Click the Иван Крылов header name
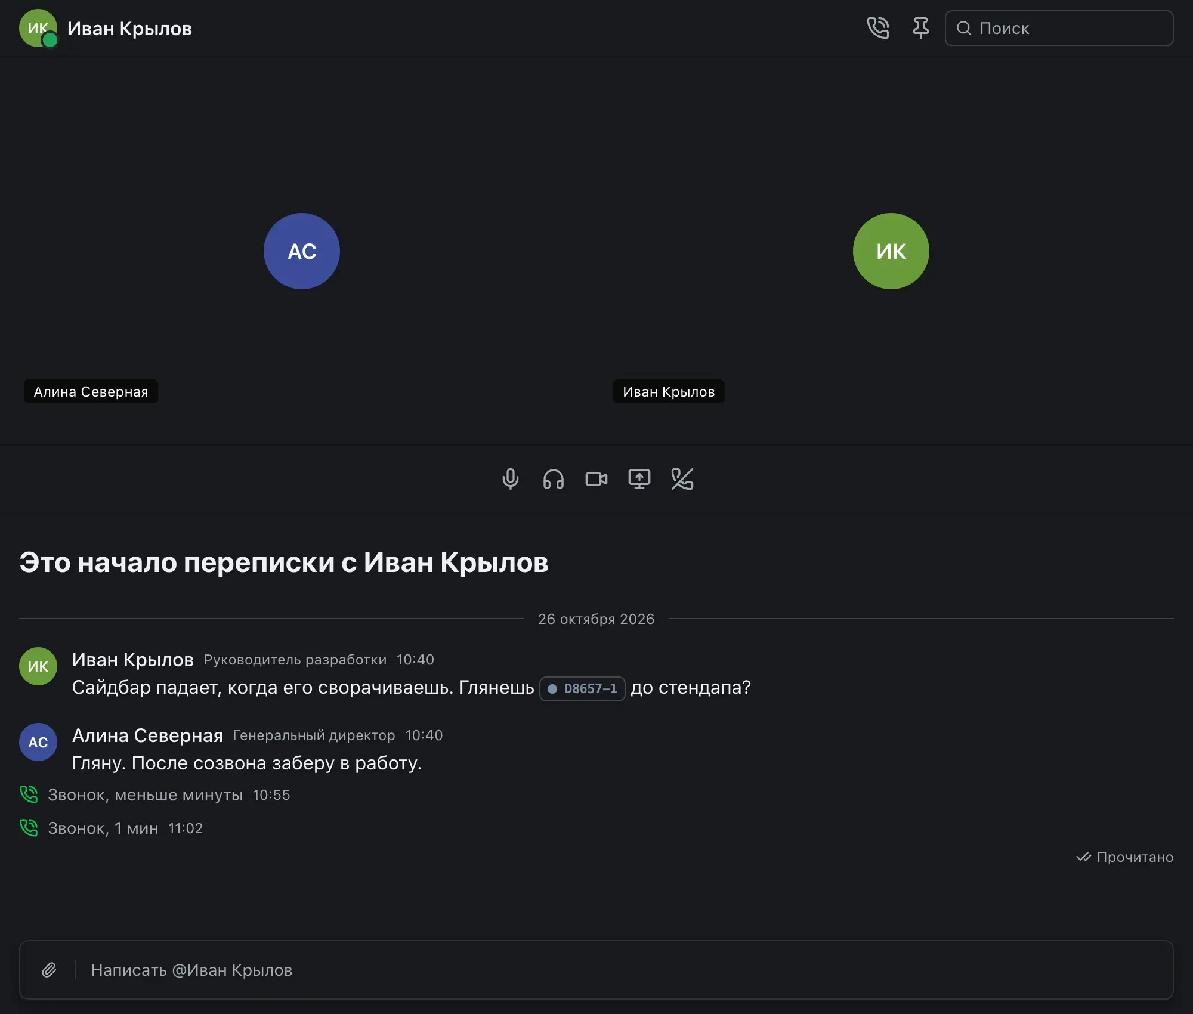This screenshot has width=1193, height=1014. point(129,29)
